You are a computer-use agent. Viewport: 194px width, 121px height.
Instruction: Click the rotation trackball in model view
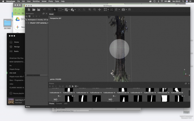click(x=119, y=49)
